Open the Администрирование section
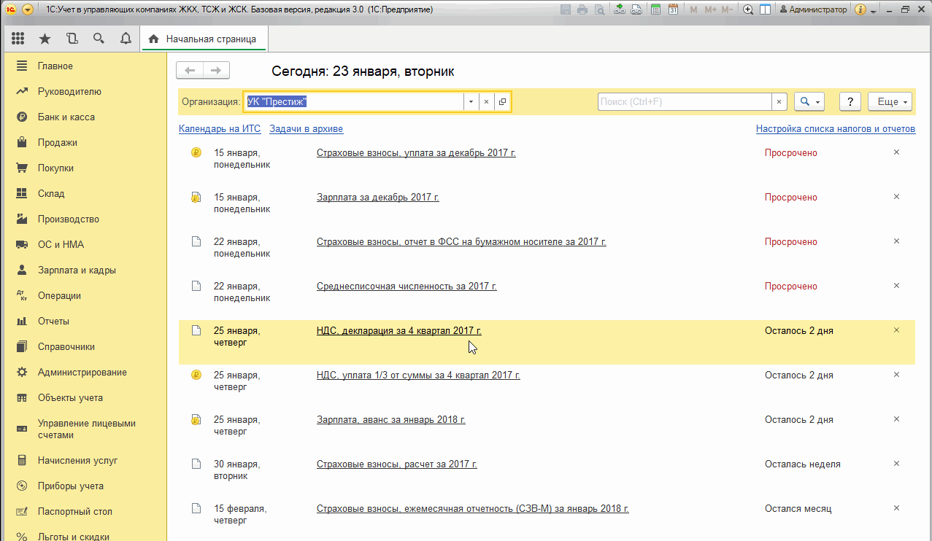932x541 pixels. point(83,373)
